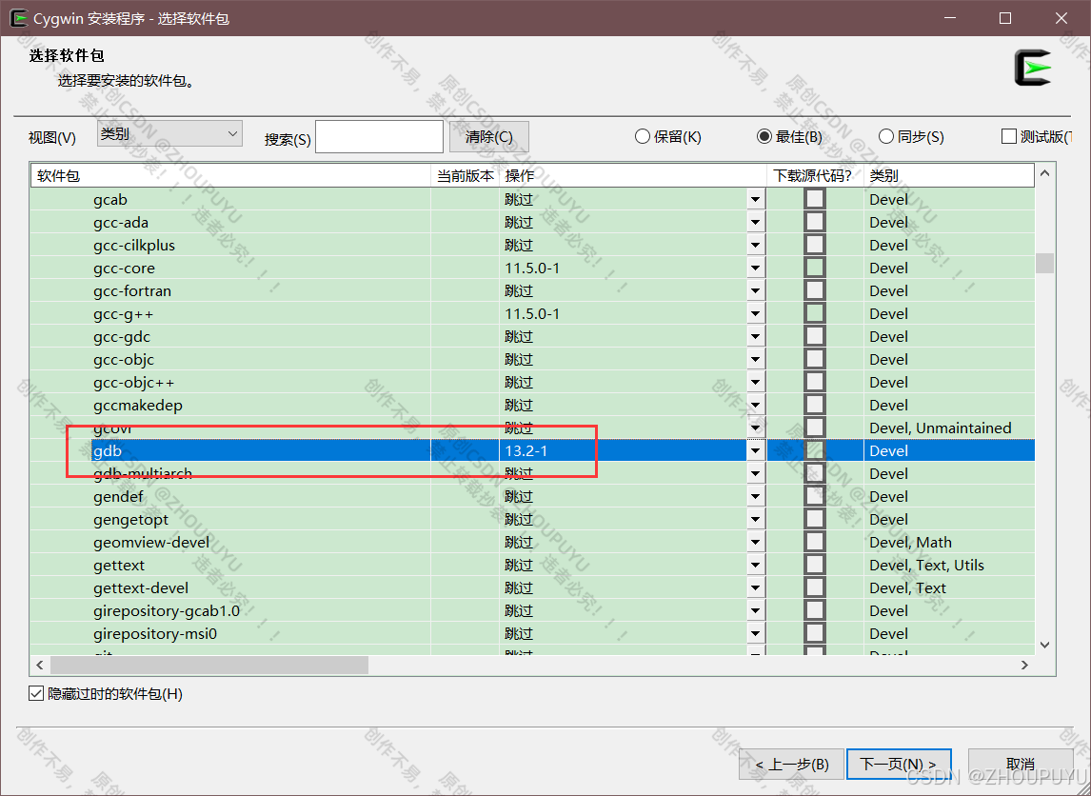Click 'Devel, Math' category cell
This screenshot has width=1091, height=796.
point(910,542)
